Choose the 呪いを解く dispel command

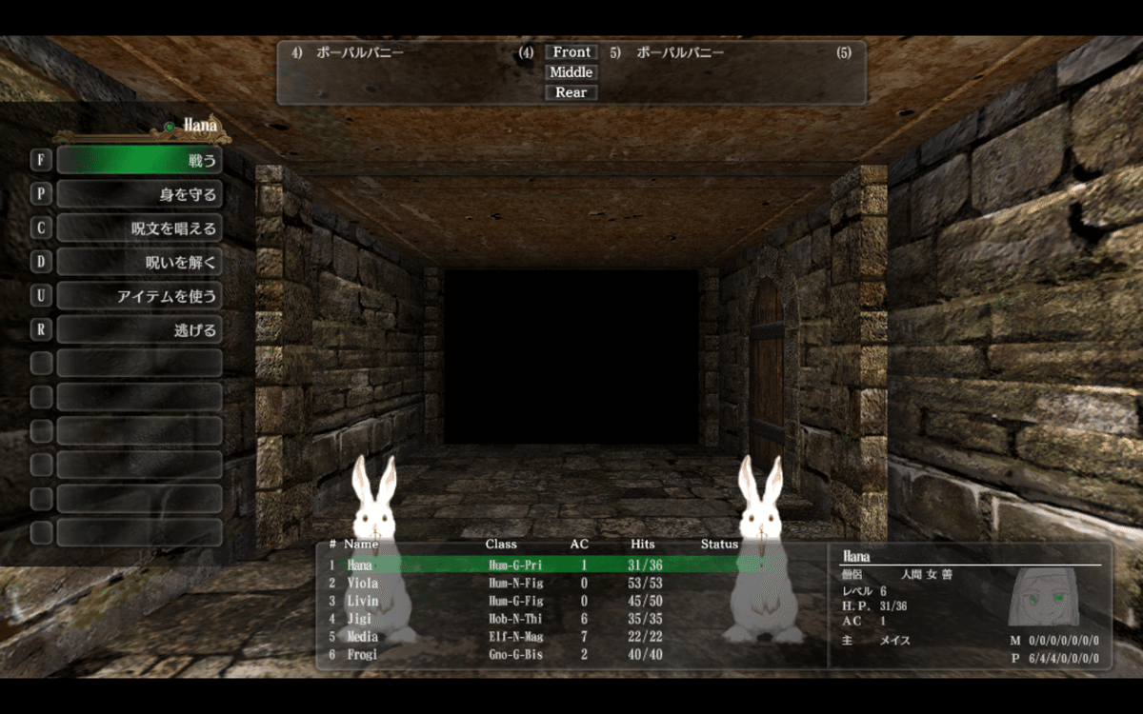(x=139, y=262)
